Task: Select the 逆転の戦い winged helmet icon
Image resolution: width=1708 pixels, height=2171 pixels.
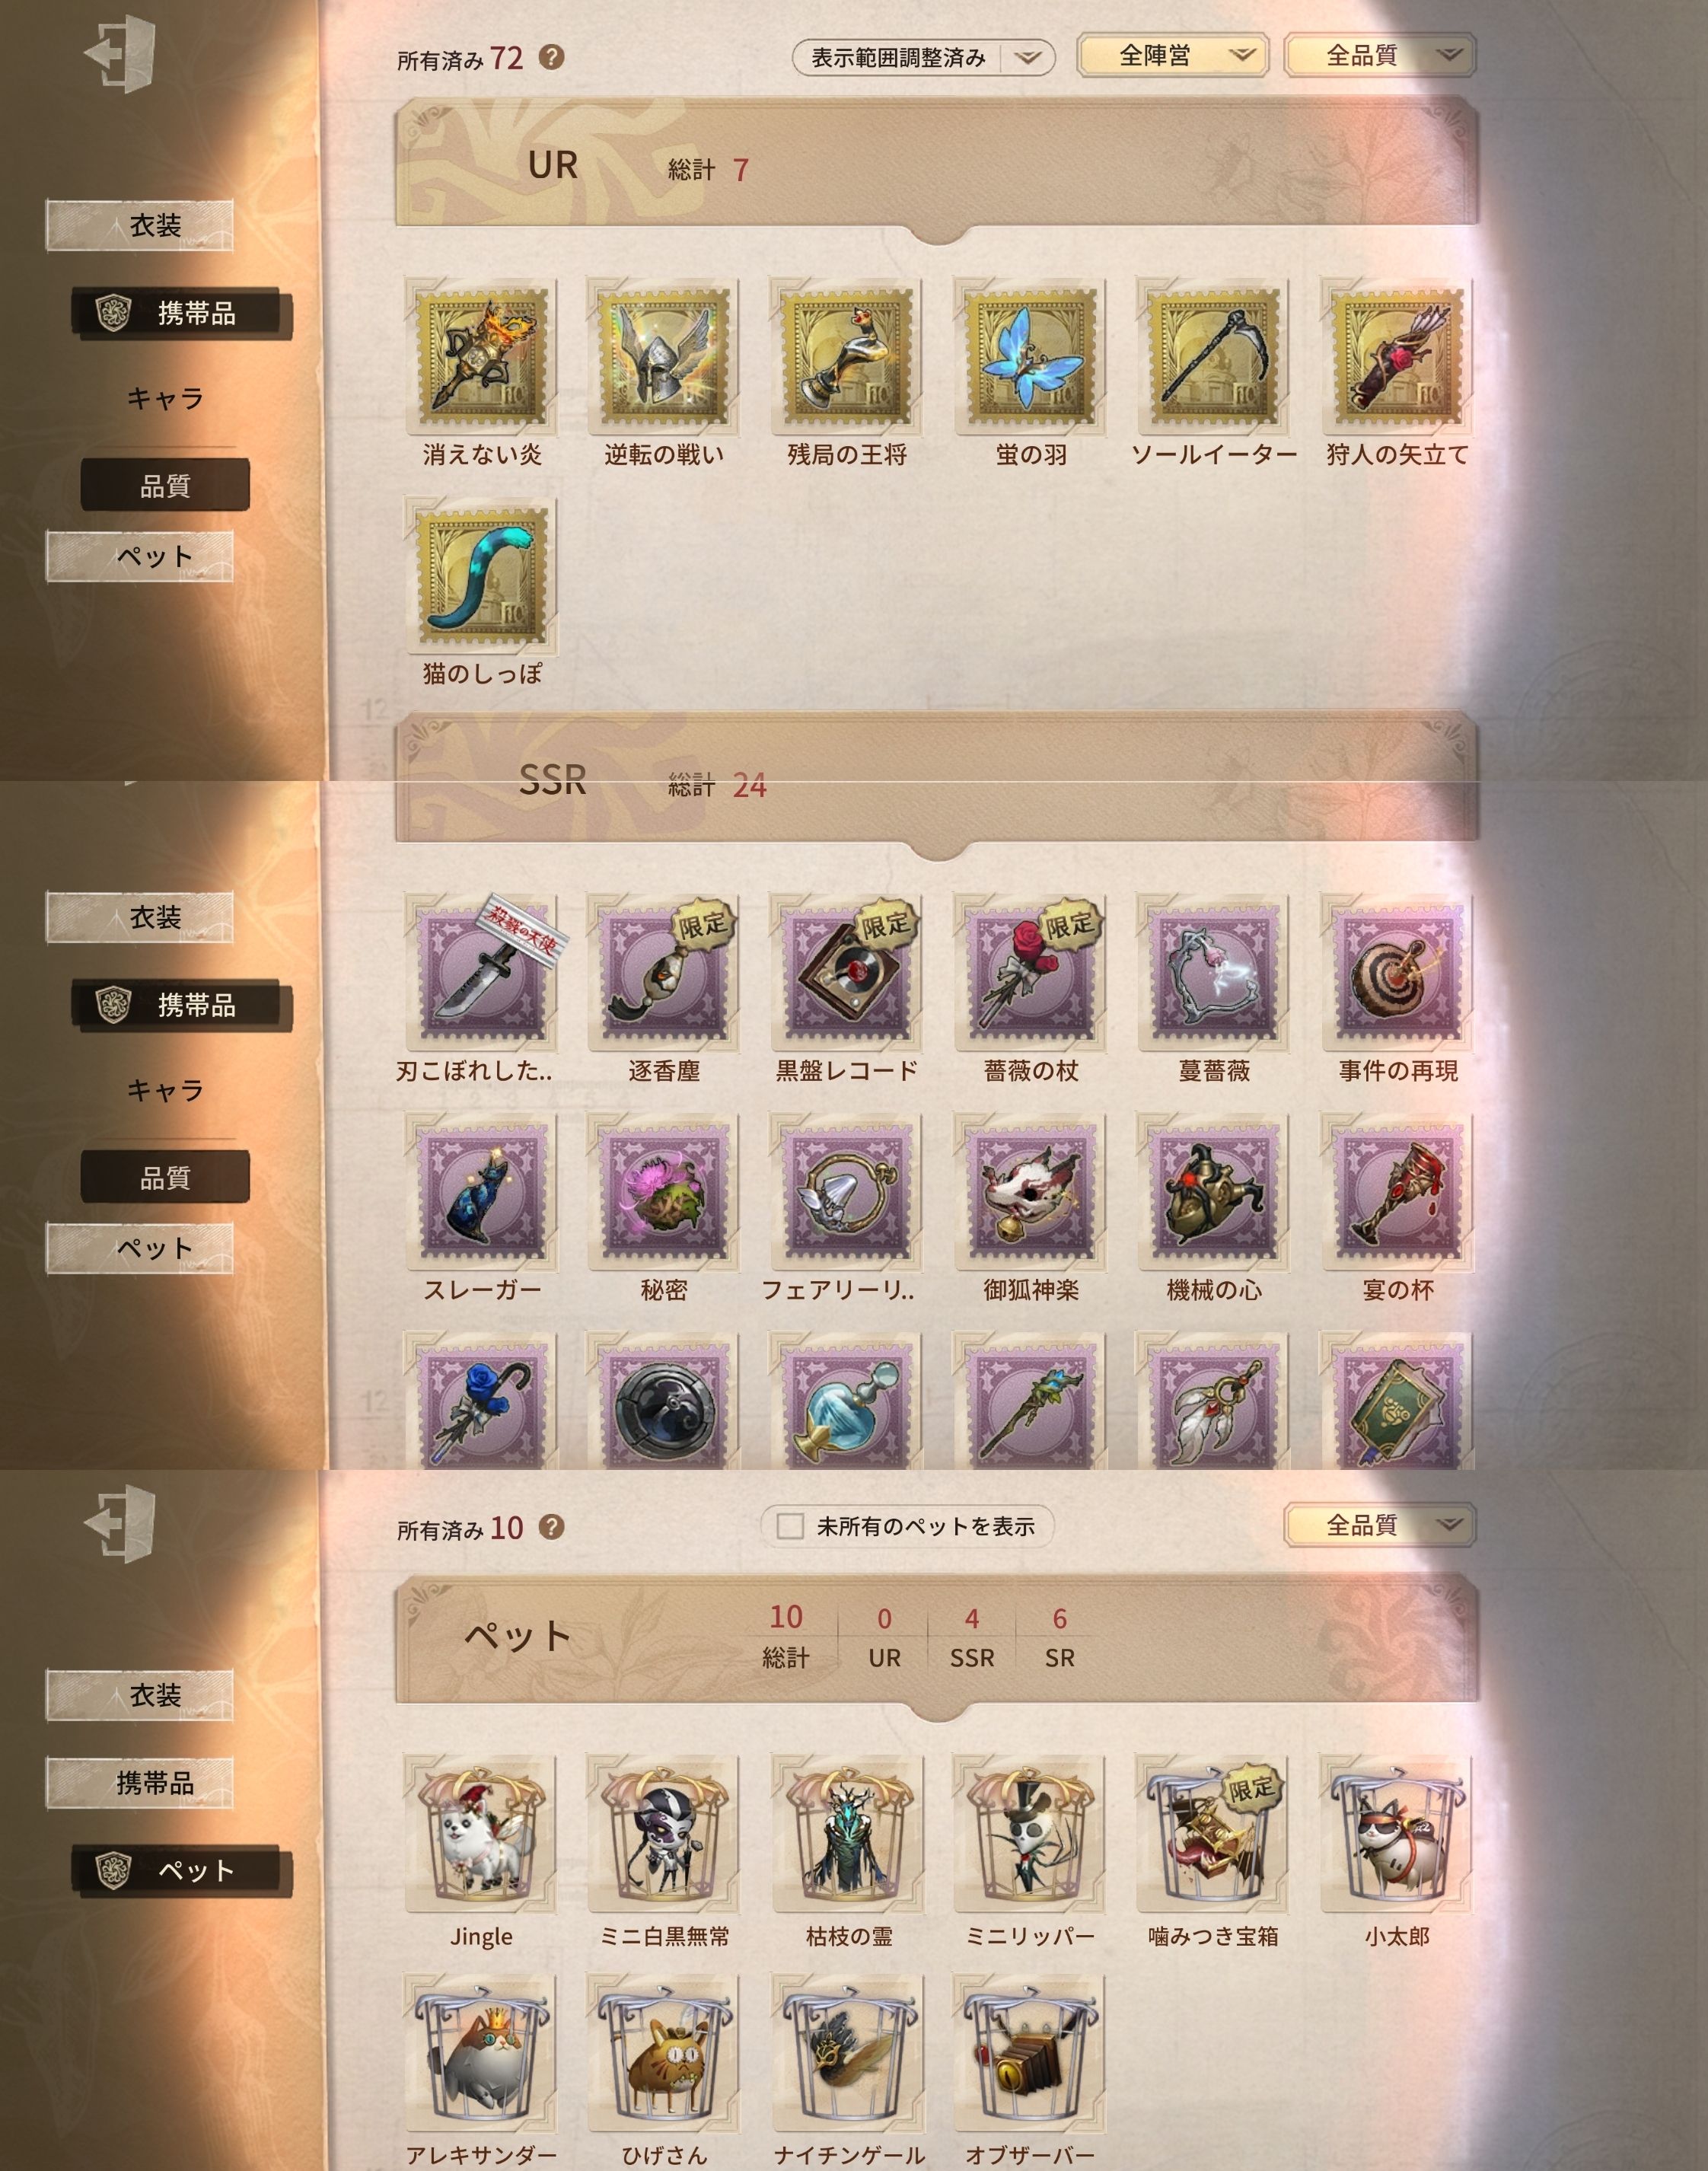Action: click(664, 356)
